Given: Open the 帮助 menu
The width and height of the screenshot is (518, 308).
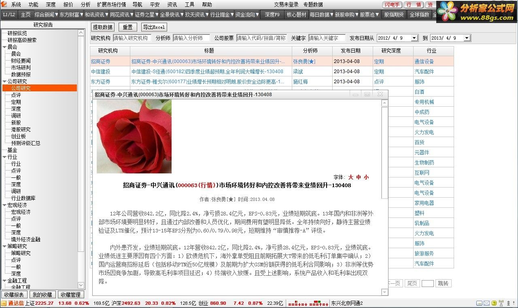Looking at the screenshot, I should (x=207, y=5).
